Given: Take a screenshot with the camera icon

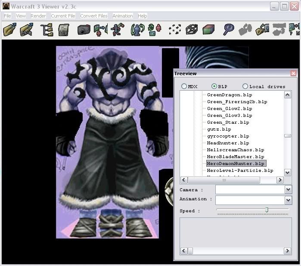Looking at the screenshot, I should click(84, 30).
